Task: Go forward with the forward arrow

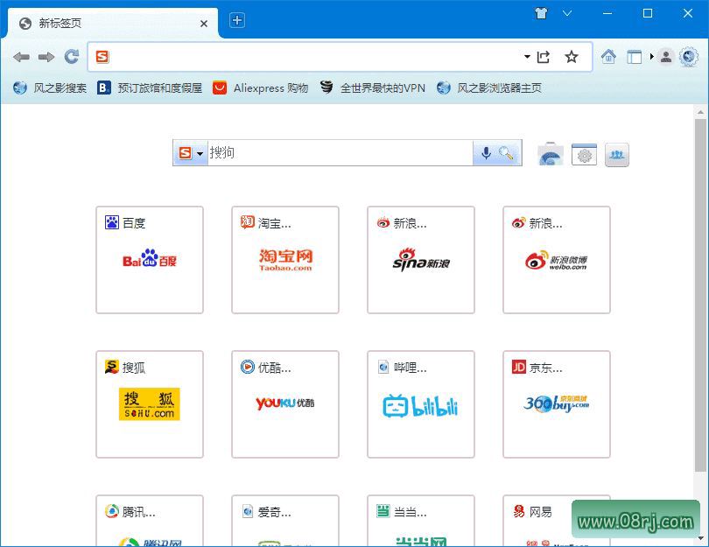Action: click(46, 57)
